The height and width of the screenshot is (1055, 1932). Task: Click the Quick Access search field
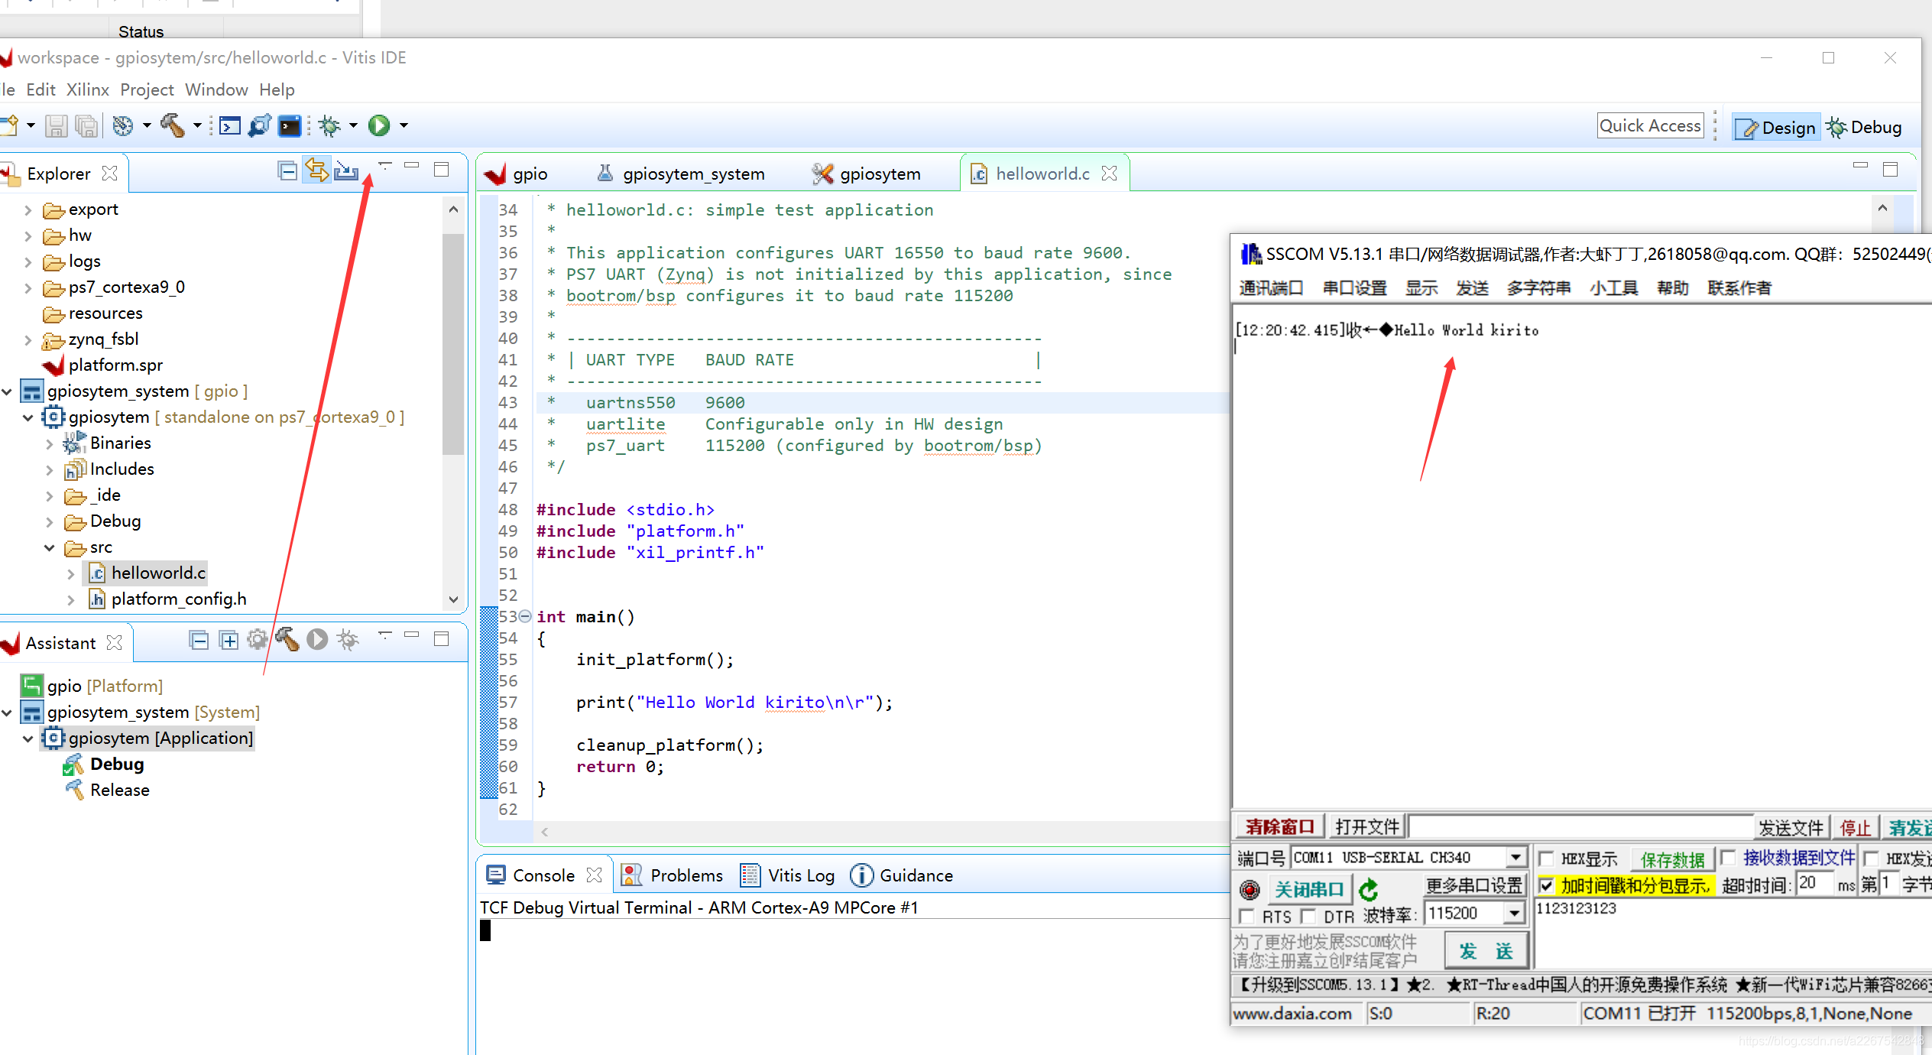tap(1649, 126)
